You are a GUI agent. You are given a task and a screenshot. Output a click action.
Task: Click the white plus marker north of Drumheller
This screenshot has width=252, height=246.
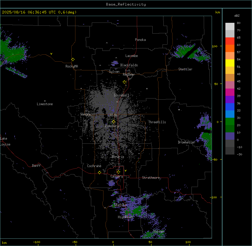179,110
